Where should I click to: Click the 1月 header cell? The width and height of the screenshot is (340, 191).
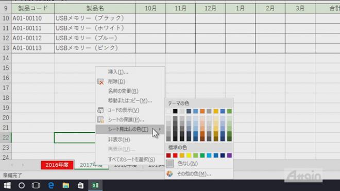click(x=241, y=8)
